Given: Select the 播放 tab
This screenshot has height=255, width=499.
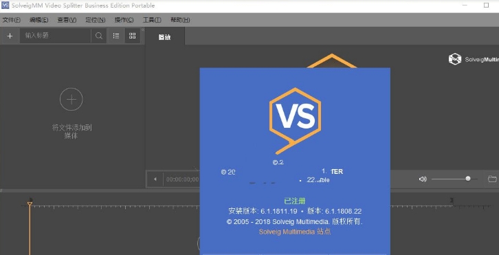Looking at the screenshot, I should (x=165, y=36).
